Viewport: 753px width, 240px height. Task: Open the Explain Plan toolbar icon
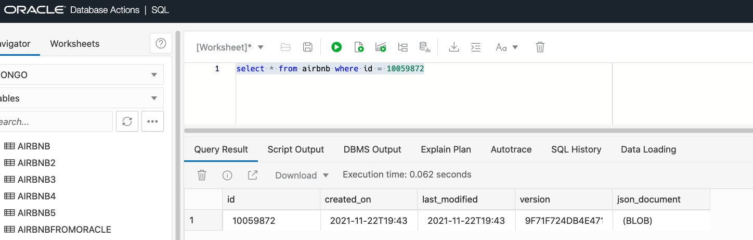(381, 47)
